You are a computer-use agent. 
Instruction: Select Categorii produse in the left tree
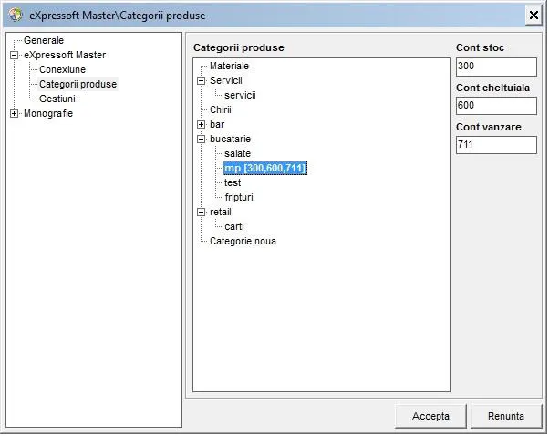[78, 85]
